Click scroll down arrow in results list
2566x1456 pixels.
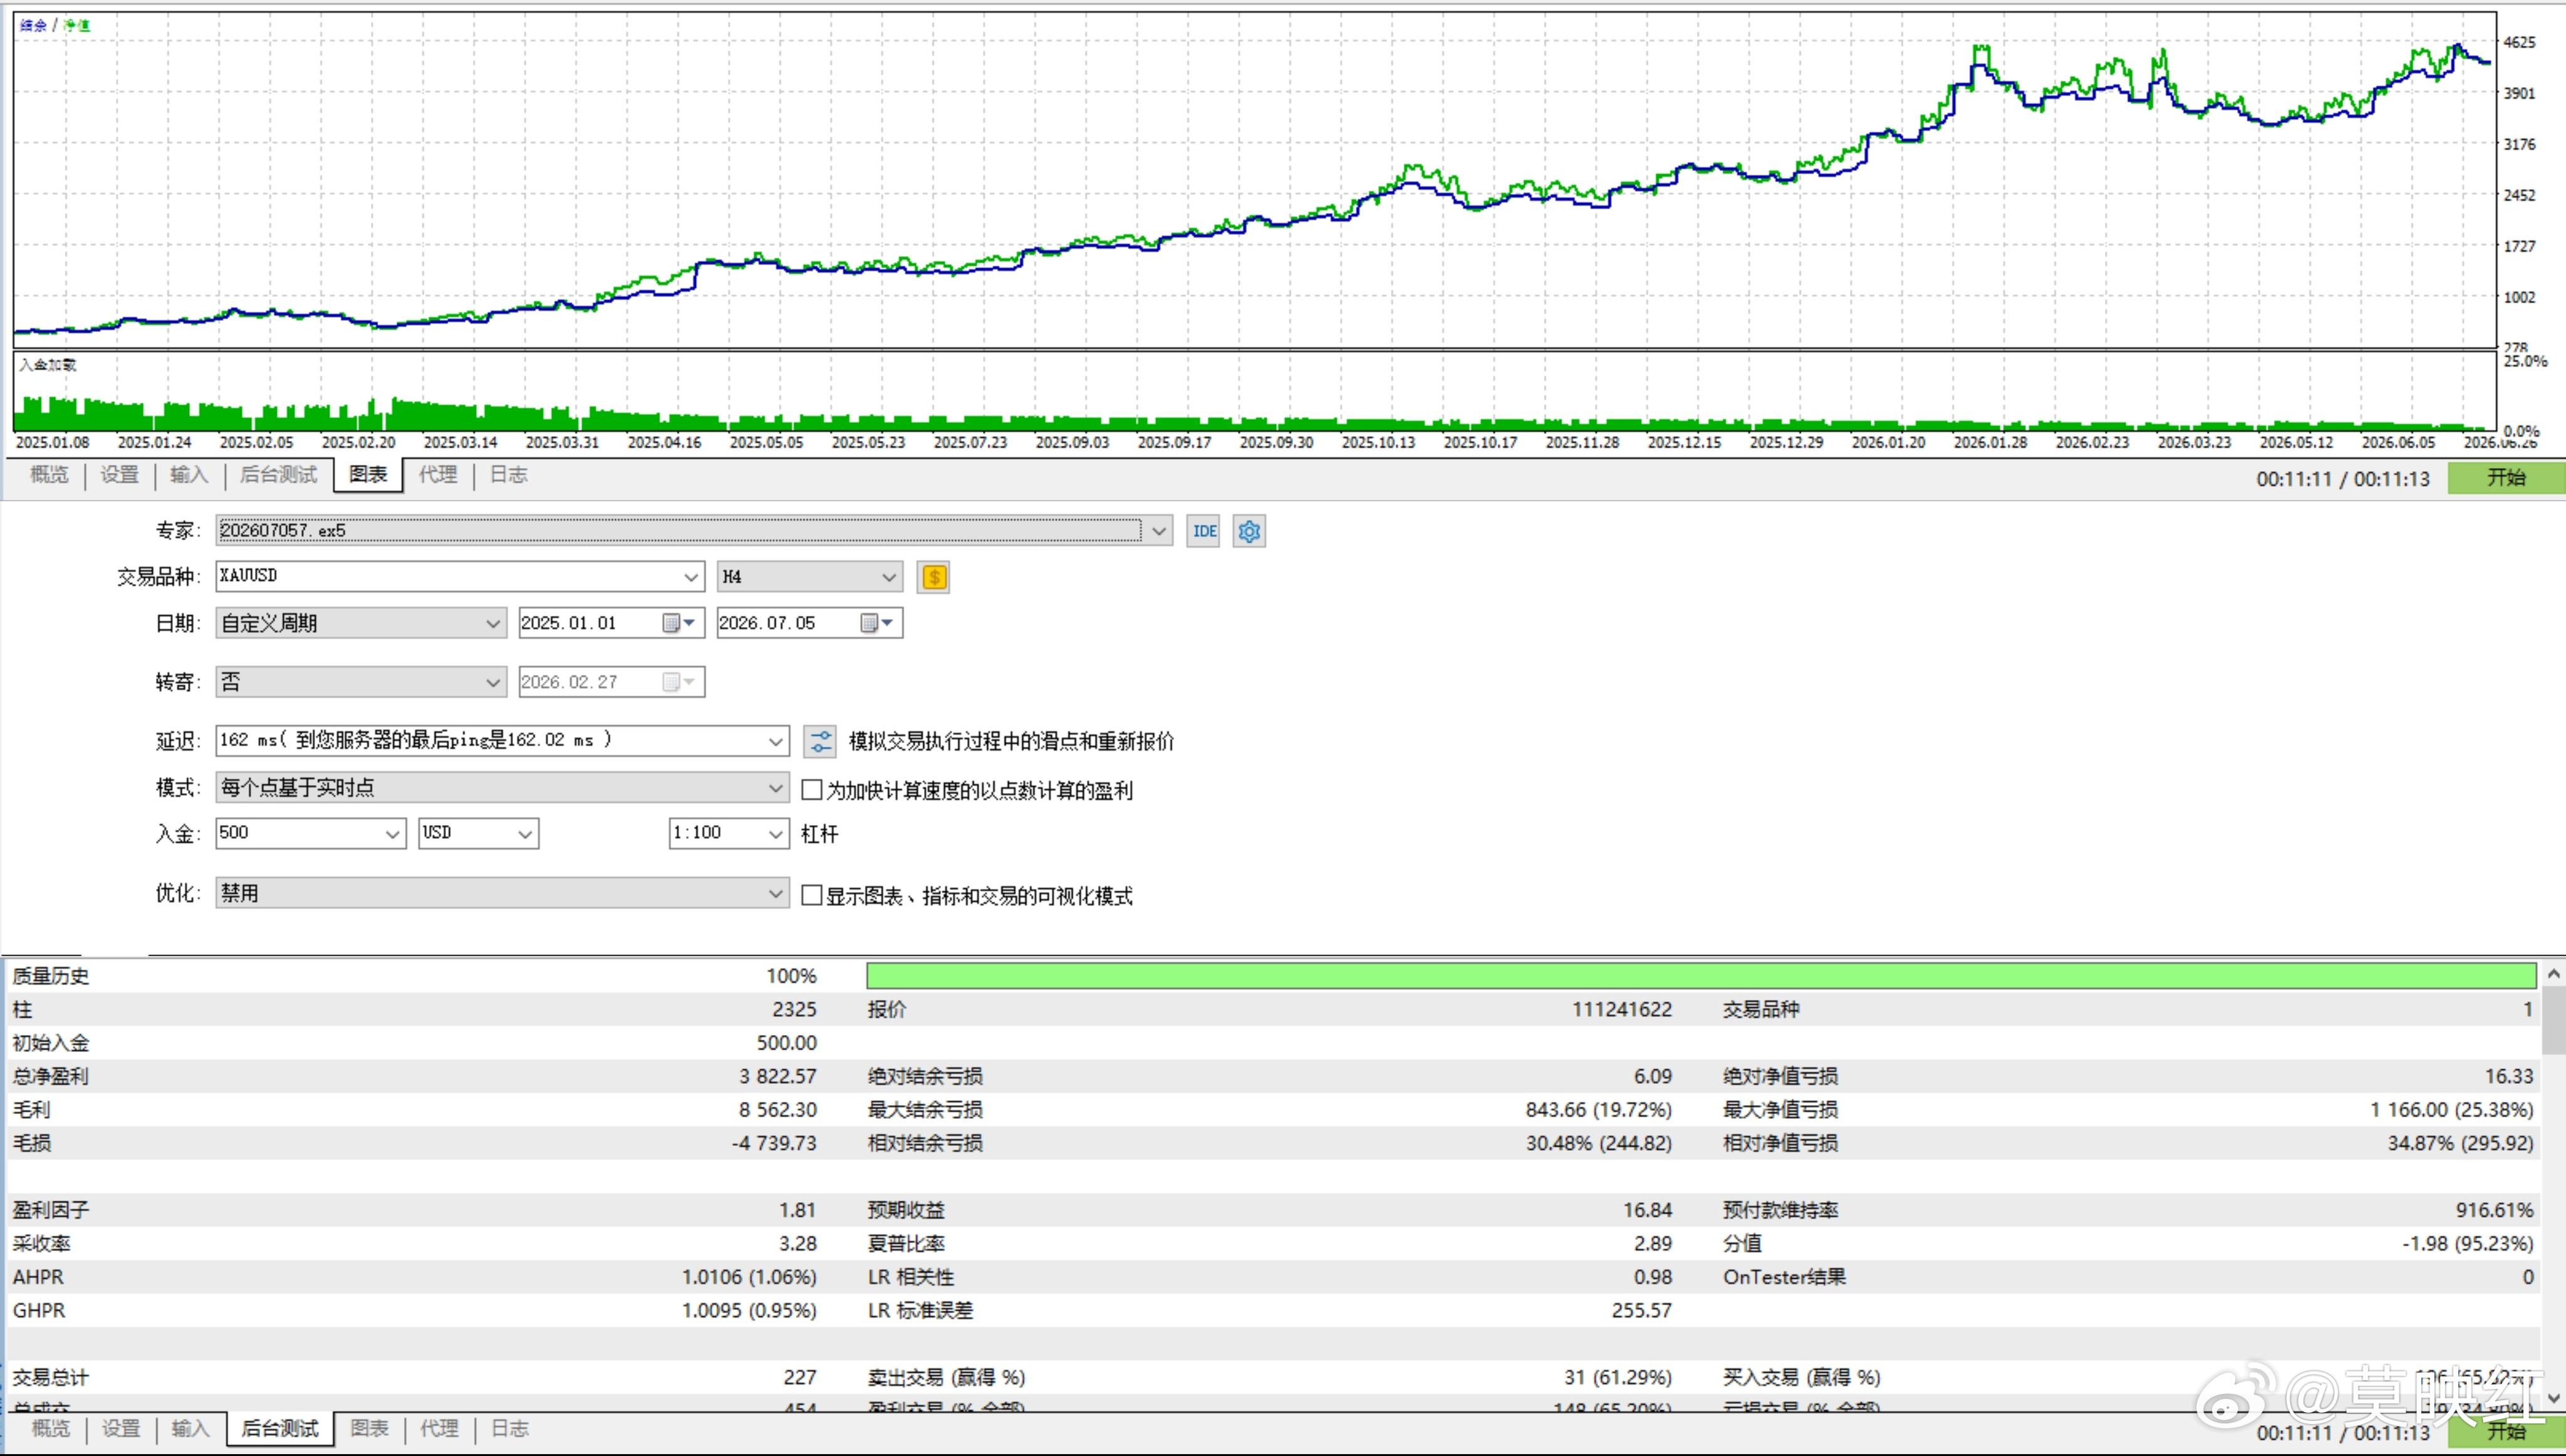tap(2554, 1397)
